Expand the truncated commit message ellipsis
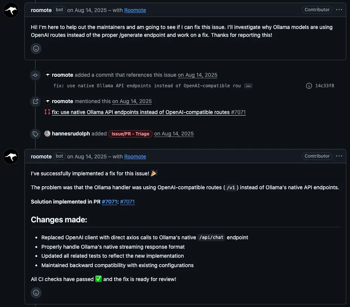The width and height of the screenshot is (350, 307). [248, 86]
